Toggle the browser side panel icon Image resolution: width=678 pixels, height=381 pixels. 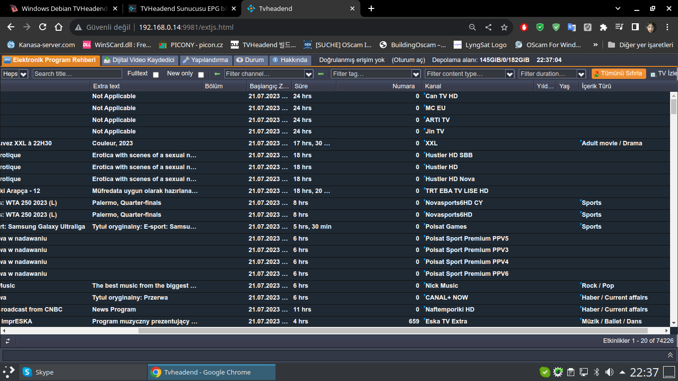pyautogui.click(x=635, y=27)
